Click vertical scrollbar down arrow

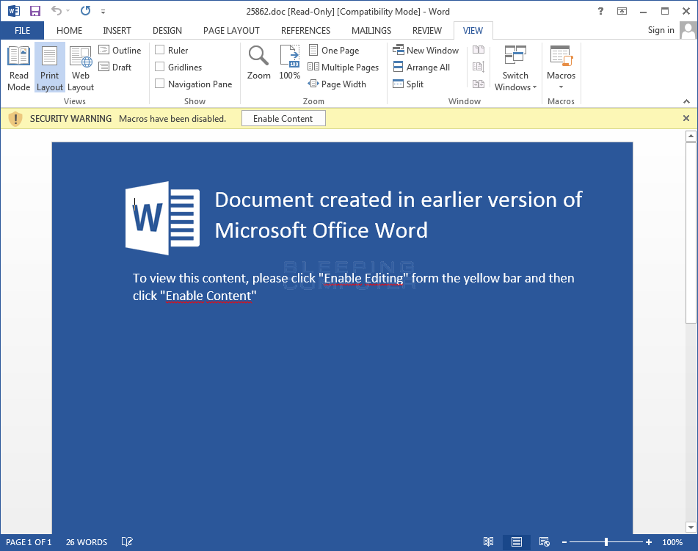pyautogui.click(x=691, y=528)
